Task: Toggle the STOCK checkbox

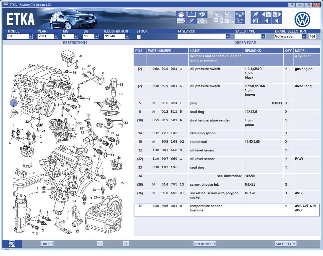Action: coord(139,37)
